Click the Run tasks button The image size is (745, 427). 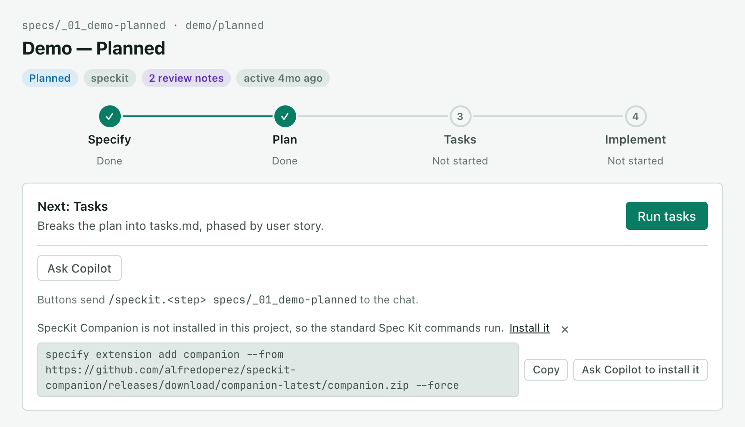[x=666, y=216]
